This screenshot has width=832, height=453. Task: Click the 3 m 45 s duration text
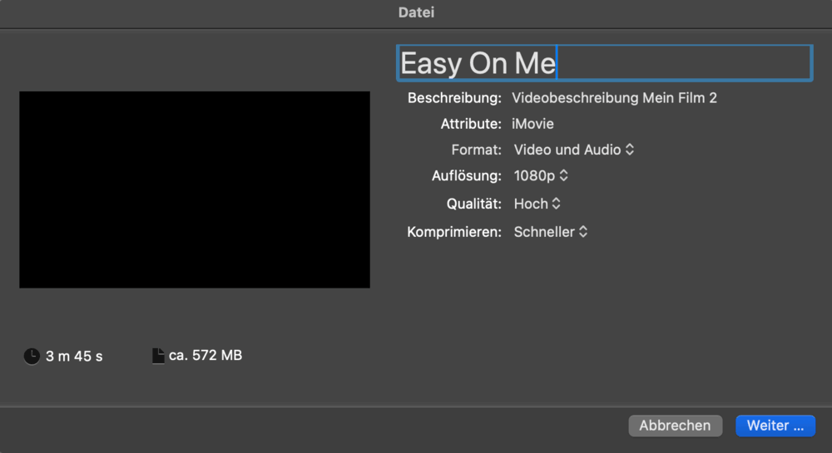point(74,357)
